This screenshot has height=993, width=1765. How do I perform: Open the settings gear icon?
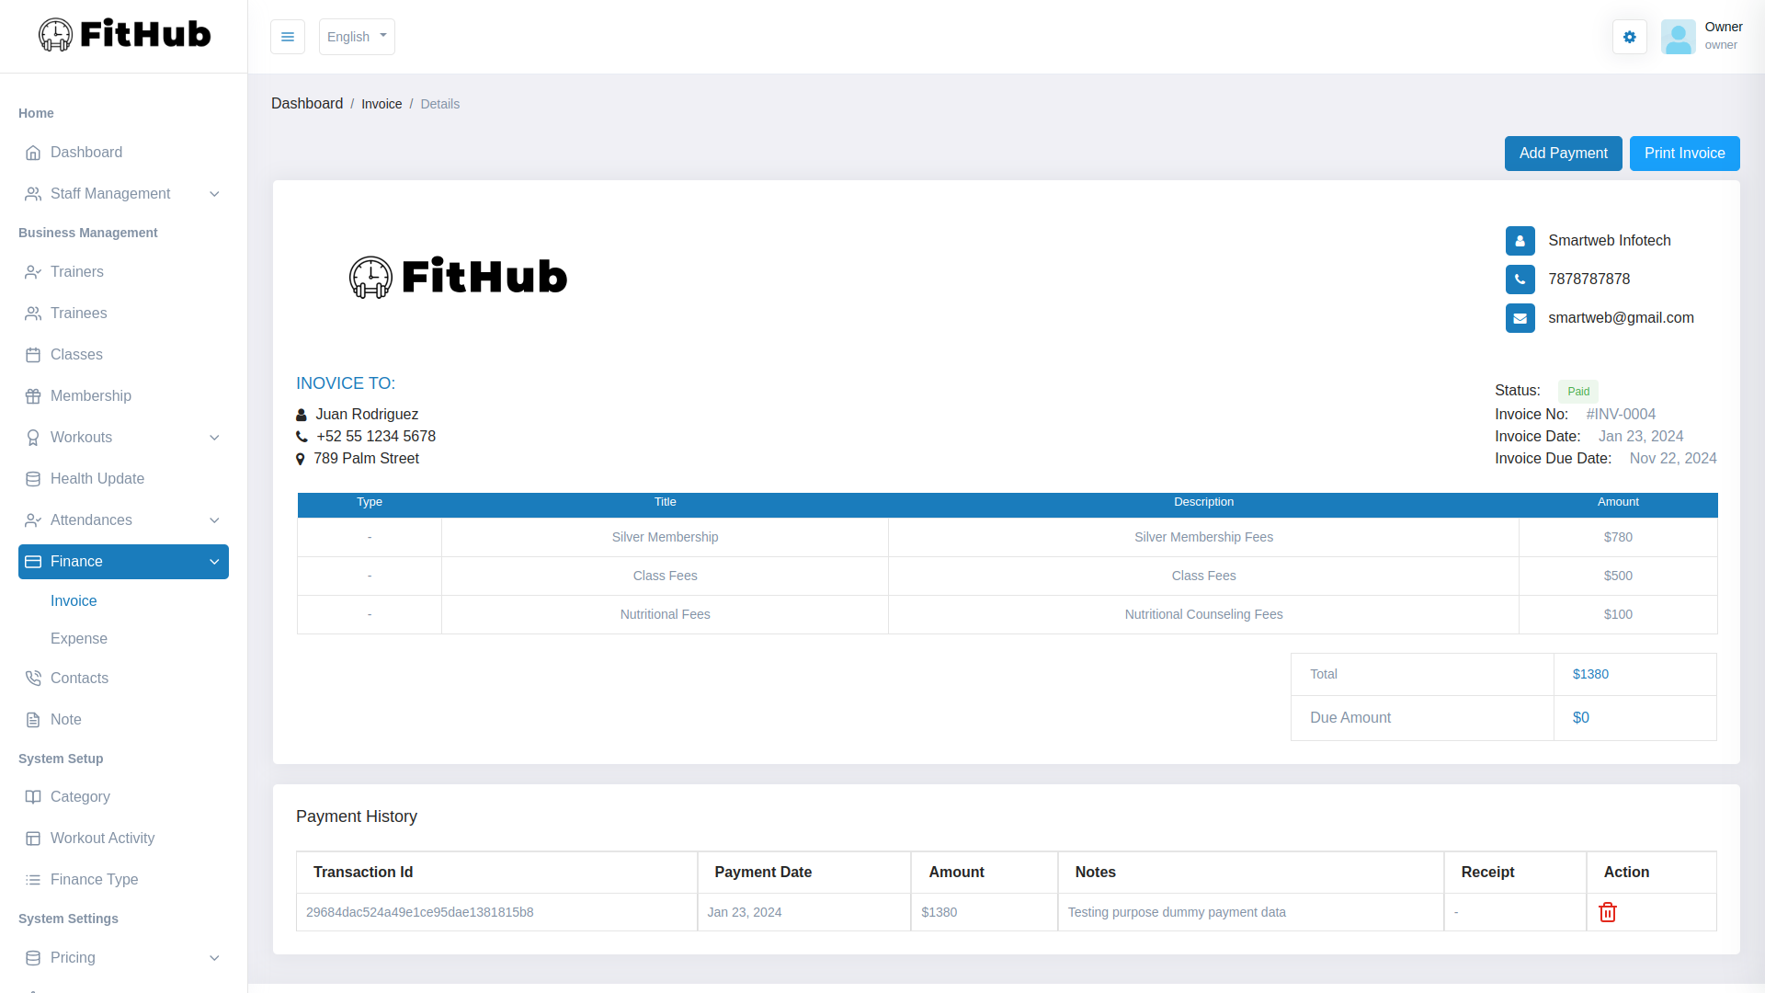[x=1630, y=37]
